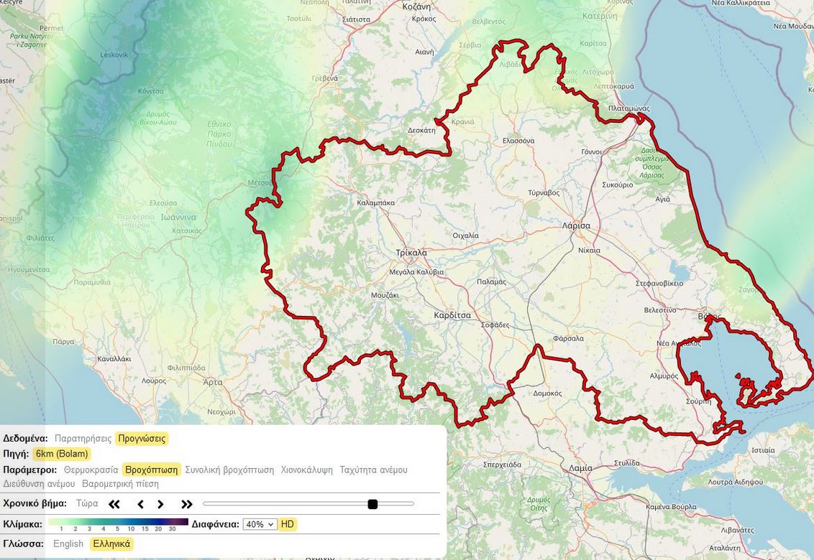Viewport: 814px width, 560px height.
Task: Jump forward with the double-right arrow
Action: pos(187,504)
